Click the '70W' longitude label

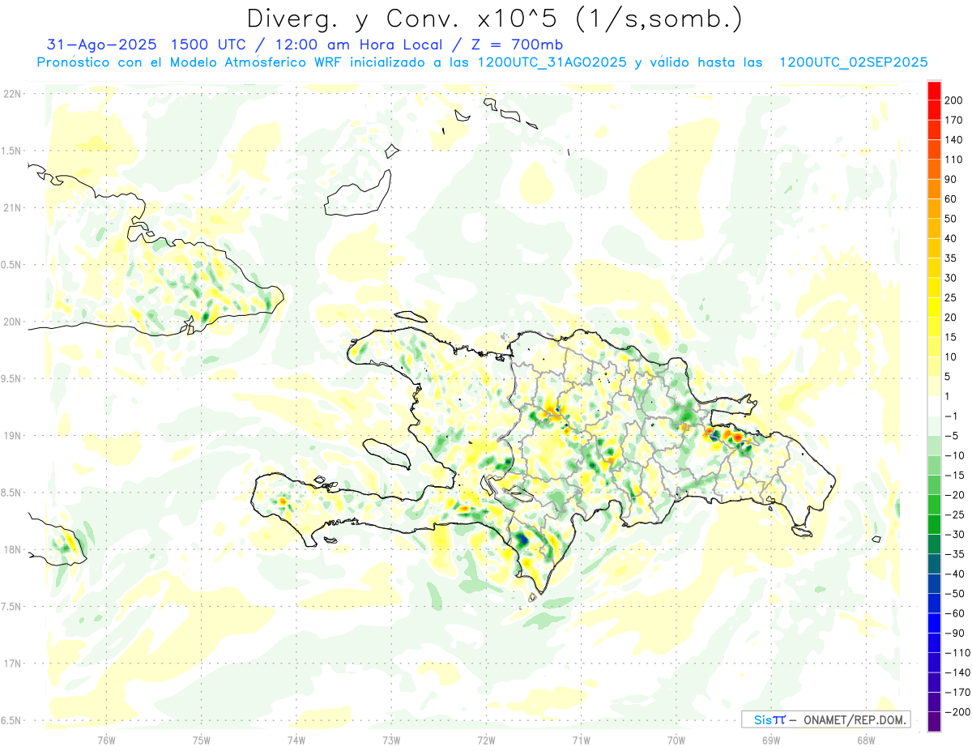coord(676,740)
